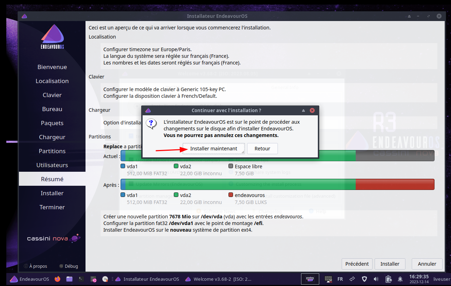Switch keyboard layout via FR indicator

pyautogui.click(x=340, y=279)
